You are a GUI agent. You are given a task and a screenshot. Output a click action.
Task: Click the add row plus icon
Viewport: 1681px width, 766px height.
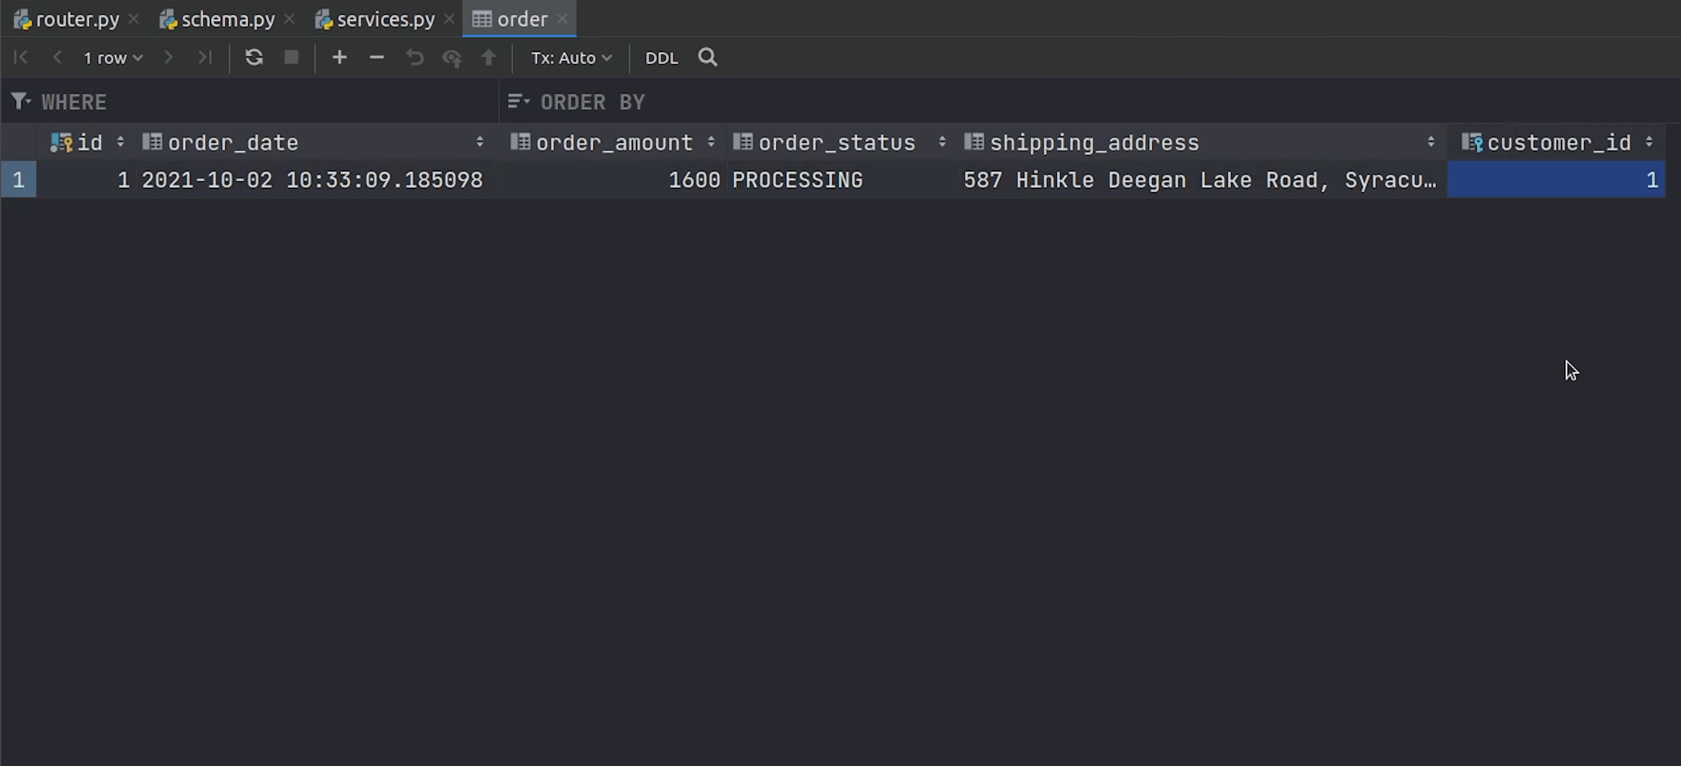tap(339, 57)
